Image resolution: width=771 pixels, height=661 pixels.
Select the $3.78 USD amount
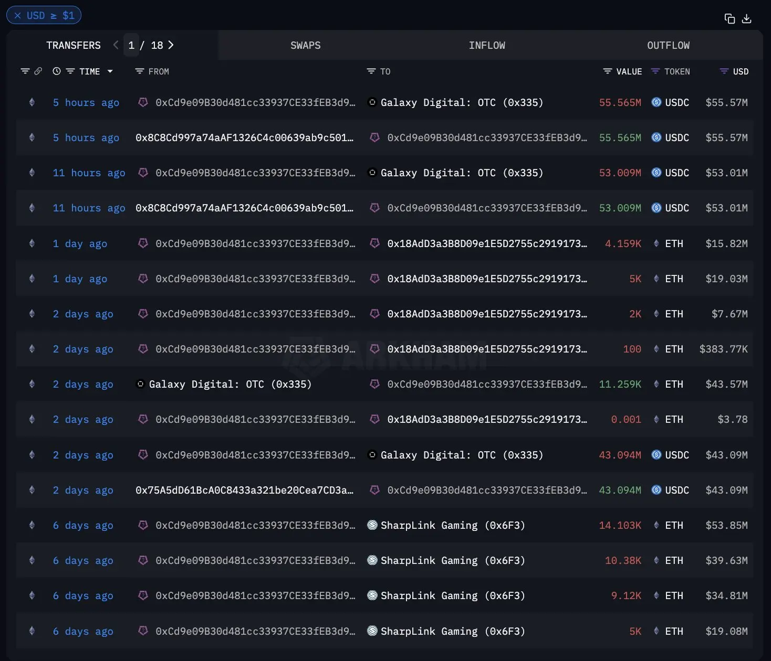click(733, 419)
